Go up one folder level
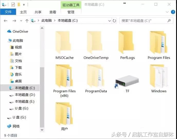 click(27, 21)
